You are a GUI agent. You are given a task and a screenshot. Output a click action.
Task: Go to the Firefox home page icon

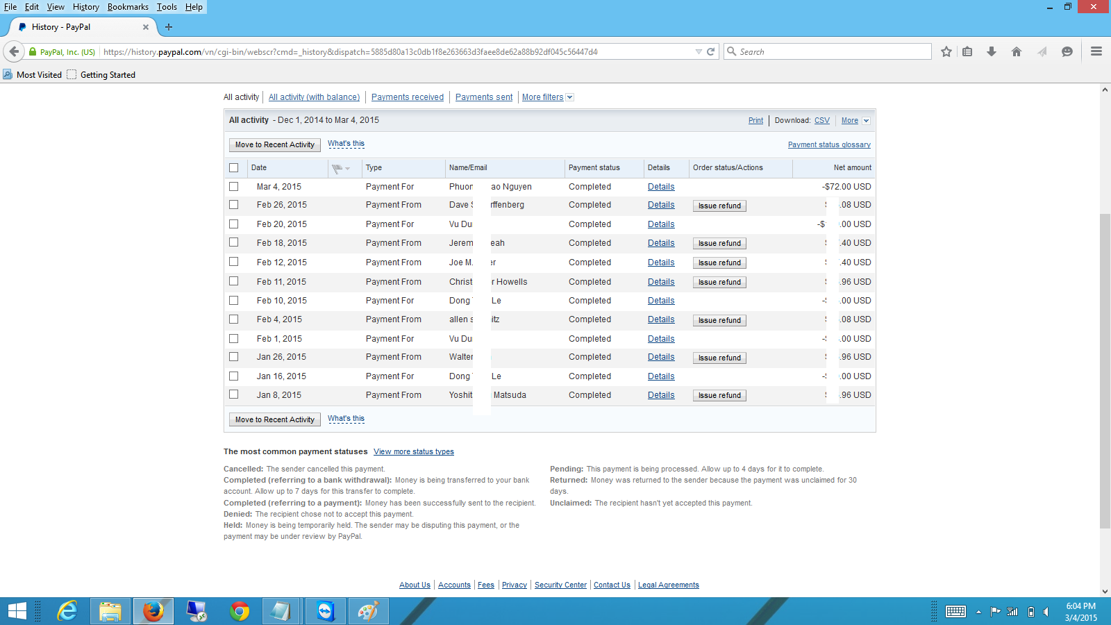click(x=1017, y=51)
